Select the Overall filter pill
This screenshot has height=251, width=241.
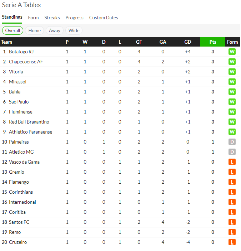pos(12,30)
